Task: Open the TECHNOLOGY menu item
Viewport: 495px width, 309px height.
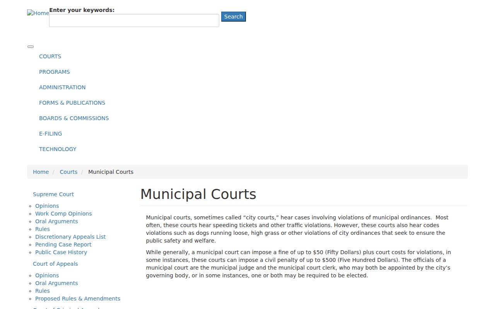Action: [58, 149]
